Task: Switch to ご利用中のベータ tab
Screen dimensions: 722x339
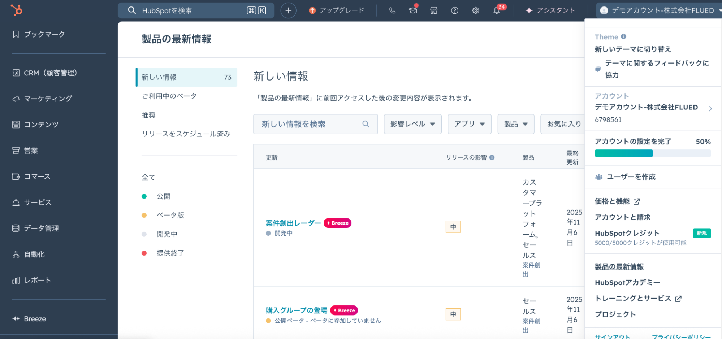Action: pos(169,96)
